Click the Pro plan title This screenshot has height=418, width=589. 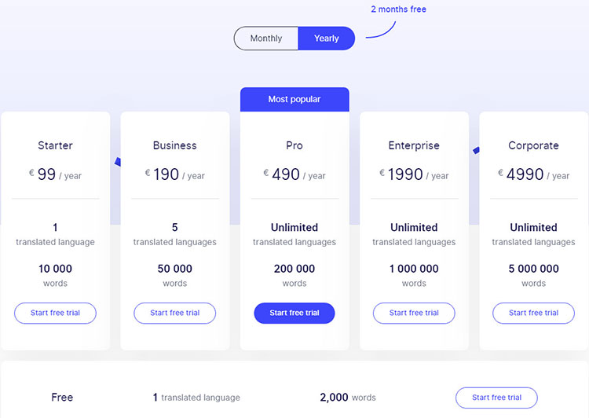point(294,145)
